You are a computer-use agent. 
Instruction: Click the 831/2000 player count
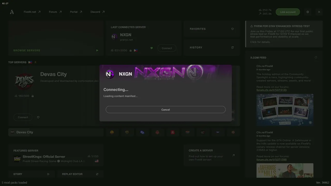[x=121, y=50]
